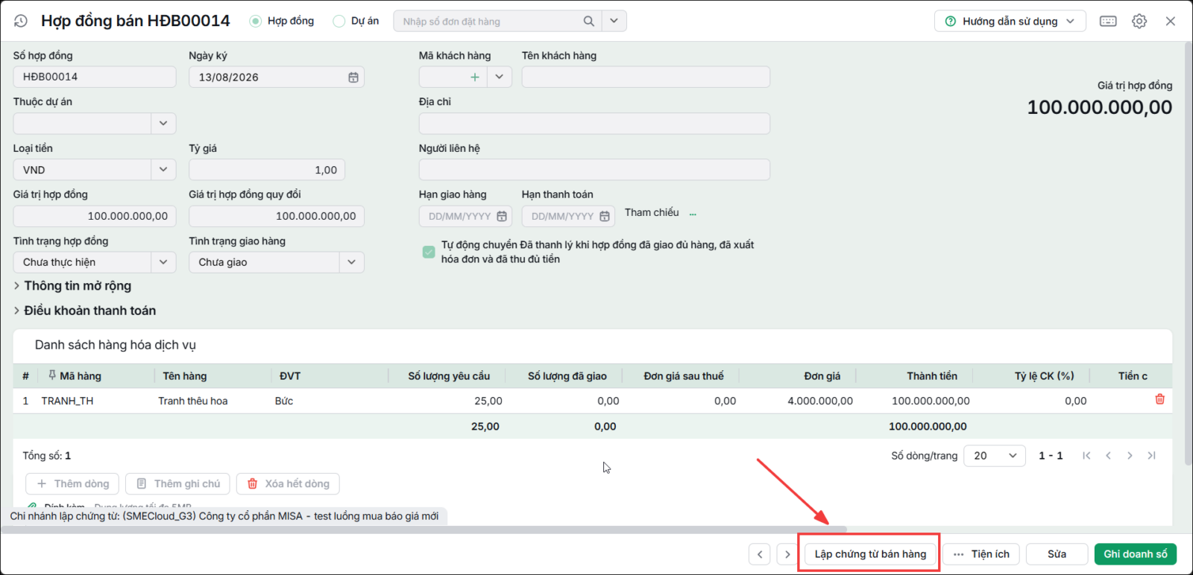Image resolution: width=1193 pixels, height=575 pixels.
Task: Select the Hợp đồng radio option
Action: point(256,21)
